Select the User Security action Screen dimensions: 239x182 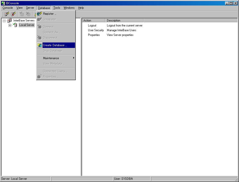click(x=96, y=30)
